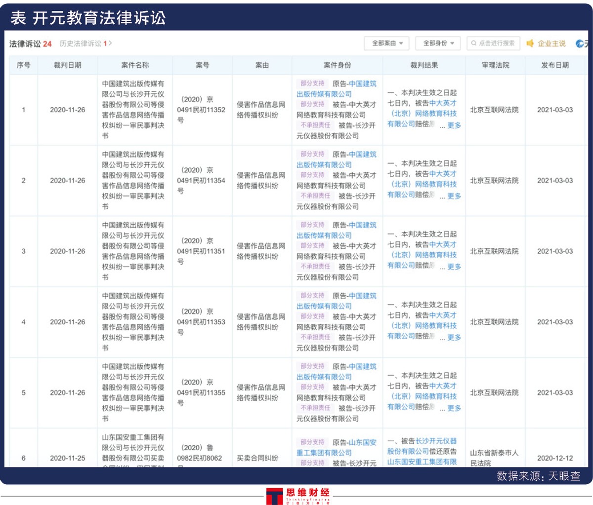Select case number (2020)京0491民初11355号
This screenshot has height=505, width=593.
pos(201,392)
